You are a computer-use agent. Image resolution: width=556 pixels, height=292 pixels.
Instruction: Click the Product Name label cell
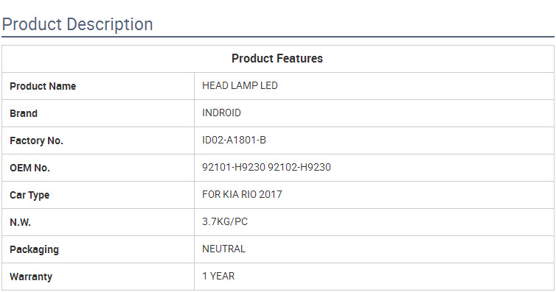98,86
